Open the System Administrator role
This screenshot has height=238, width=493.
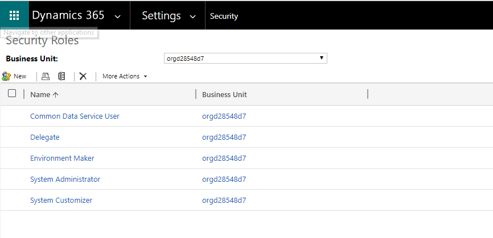coord(65,179)
